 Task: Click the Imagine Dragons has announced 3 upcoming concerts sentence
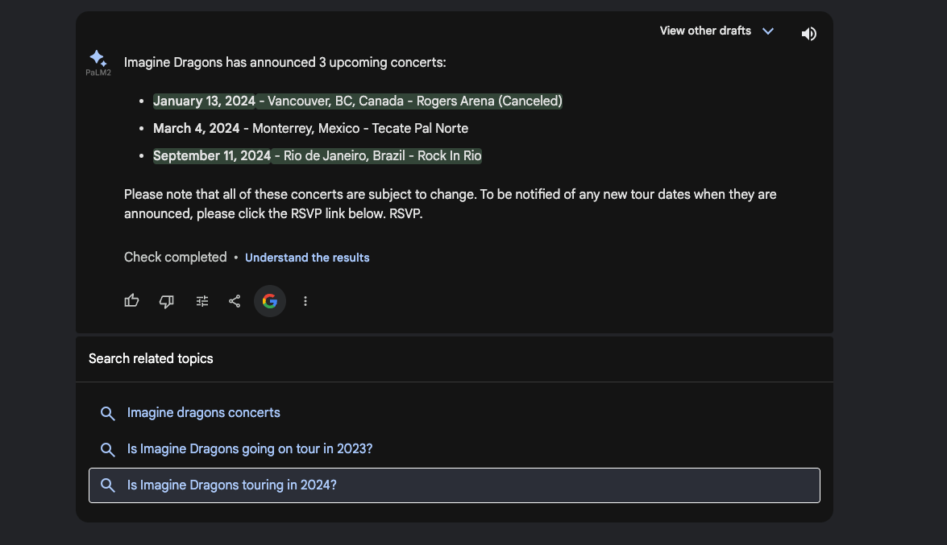tap(285, 62)
